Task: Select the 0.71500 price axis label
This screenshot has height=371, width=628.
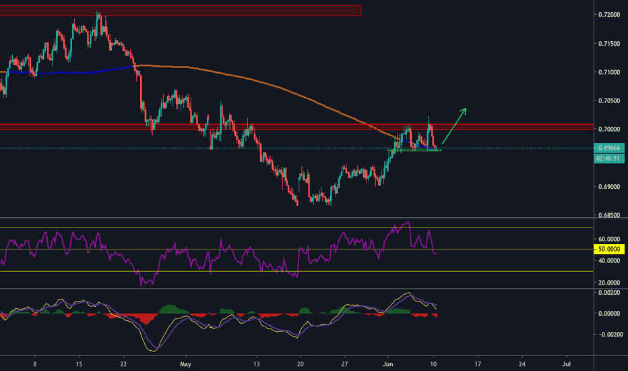Action: point(609,44)
